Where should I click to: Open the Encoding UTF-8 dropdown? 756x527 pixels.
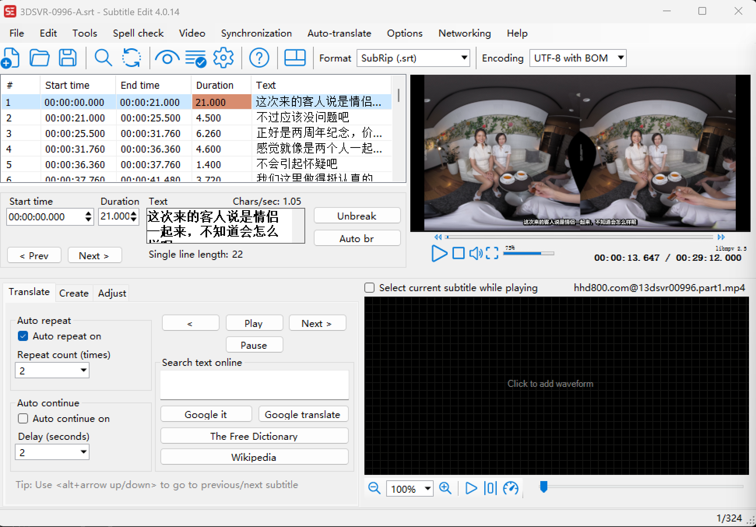coord(578,58)
